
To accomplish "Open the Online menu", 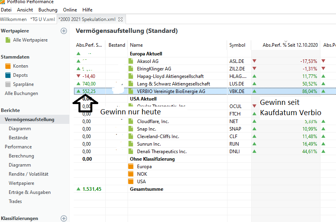I will click(70, 10).
